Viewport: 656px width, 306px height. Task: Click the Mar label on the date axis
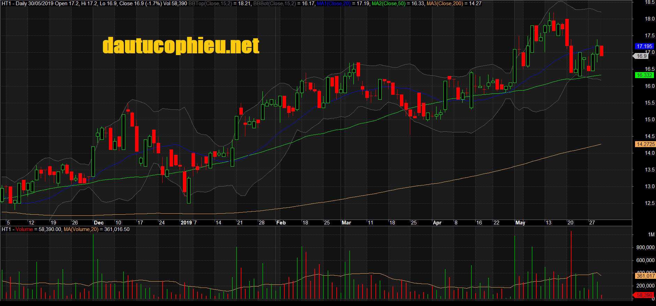[x=346, y=223]
